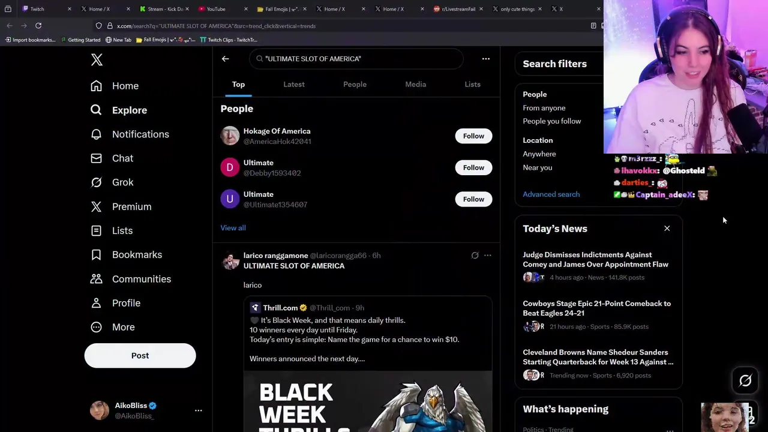Click the purple U avatar for Ultimate
768x432 pixels.
click(x=230, y=199)
